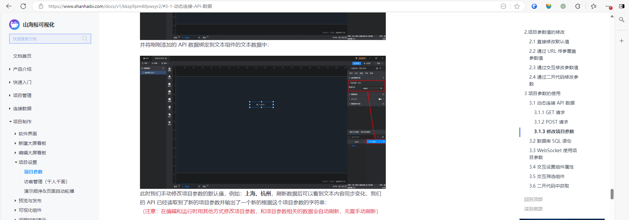Click the page vertical scrollbar thumb
This screenshot has height=220, width=629.
[x=612, y=194]
